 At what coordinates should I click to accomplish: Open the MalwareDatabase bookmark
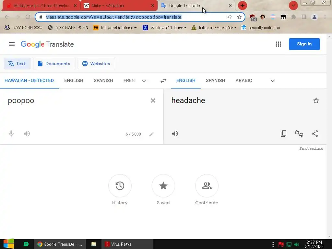pyautogui.click(x=116, y=28)
